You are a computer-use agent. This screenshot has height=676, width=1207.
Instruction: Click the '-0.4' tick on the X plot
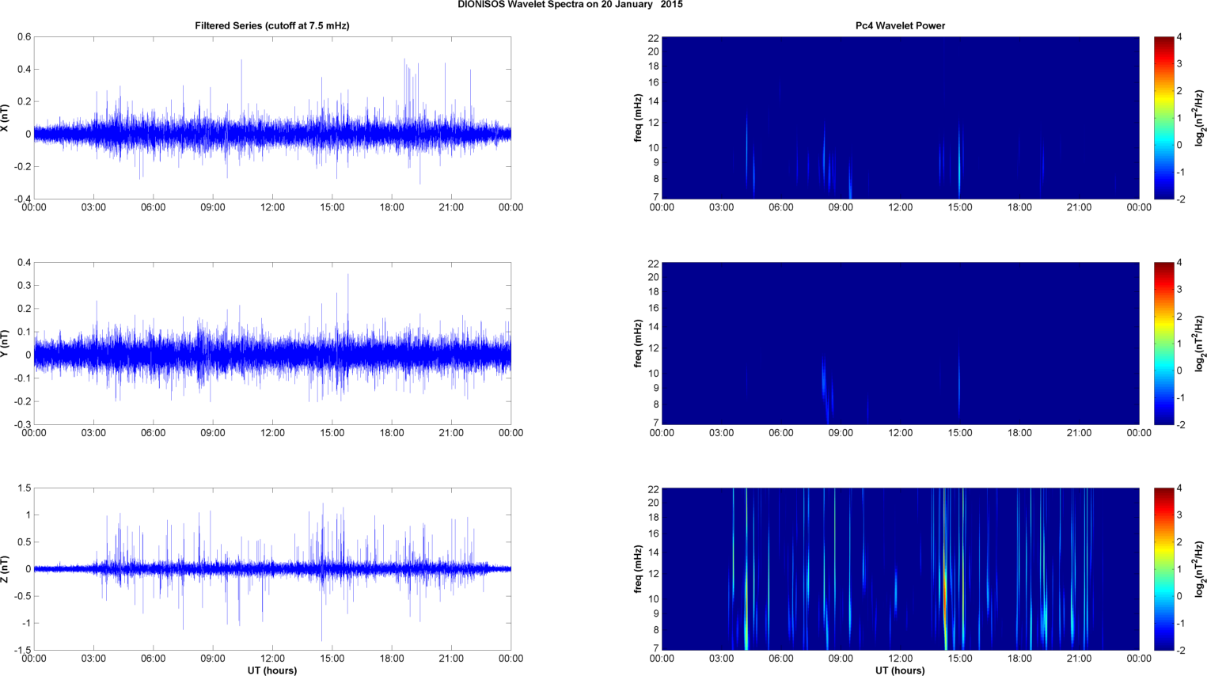coord(23,199)
